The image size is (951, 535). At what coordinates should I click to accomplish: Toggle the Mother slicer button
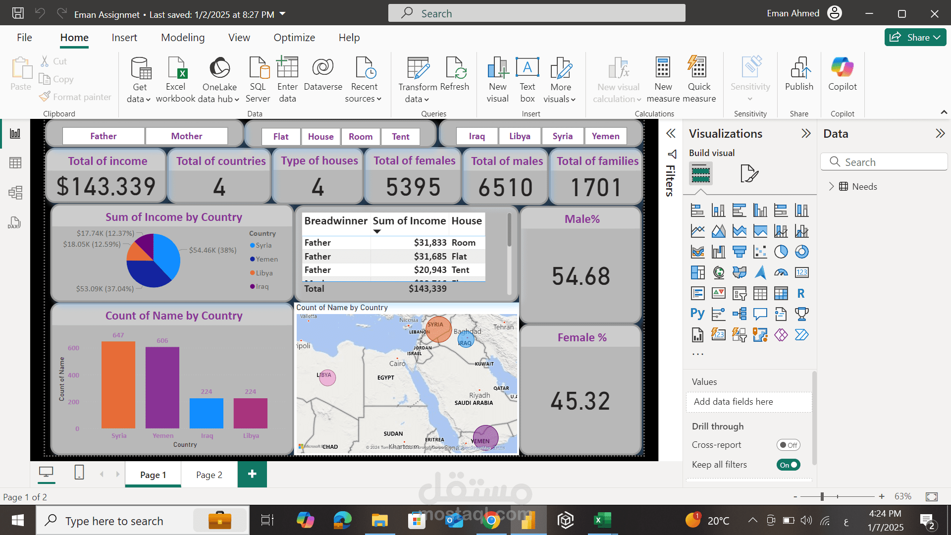click(186, 136)
